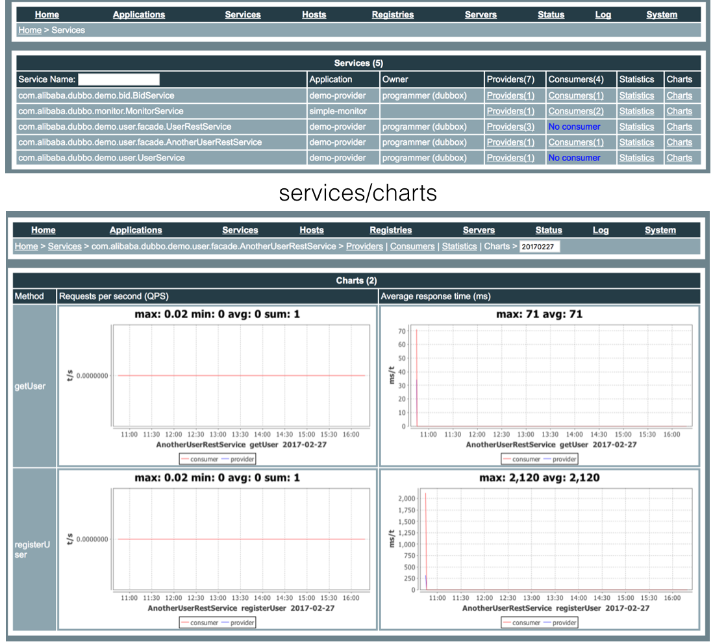
Task: Click the getUser QPS chart
Action: coord(217,385)
